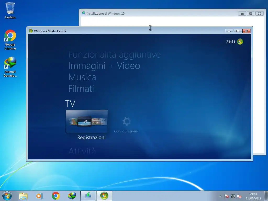
Task: Open the Windows Start menu orb
Action: 7,196
